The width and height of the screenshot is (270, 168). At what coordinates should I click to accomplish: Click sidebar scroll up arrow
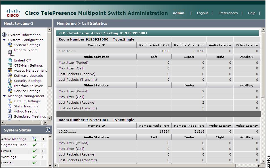50,30
